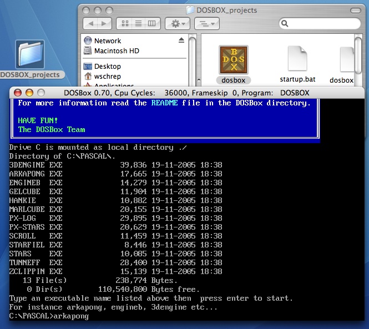Viewport: 369px width, 329px height.
Task: Click the SCROLL EXE listing line
Action: [x=115, y=236]
